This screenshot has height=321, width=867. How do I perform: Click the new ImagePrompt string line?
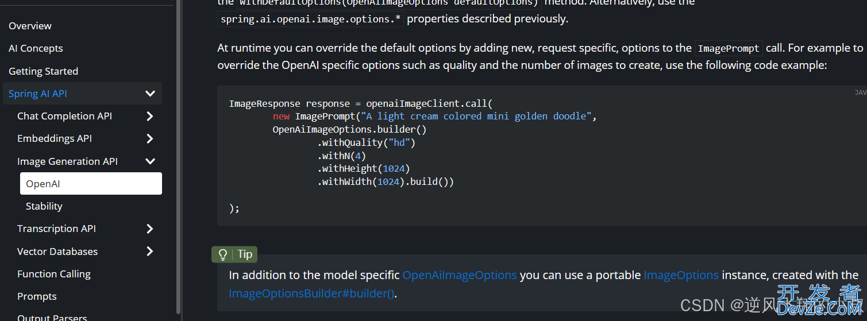coord(435,117)
